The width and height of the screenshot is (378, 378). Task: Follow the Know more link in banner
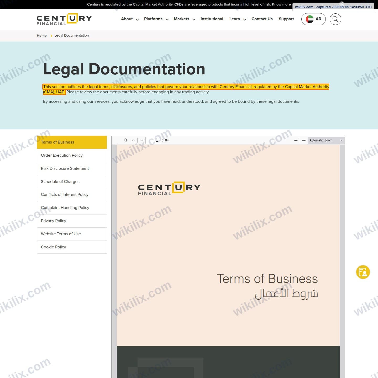281,4
